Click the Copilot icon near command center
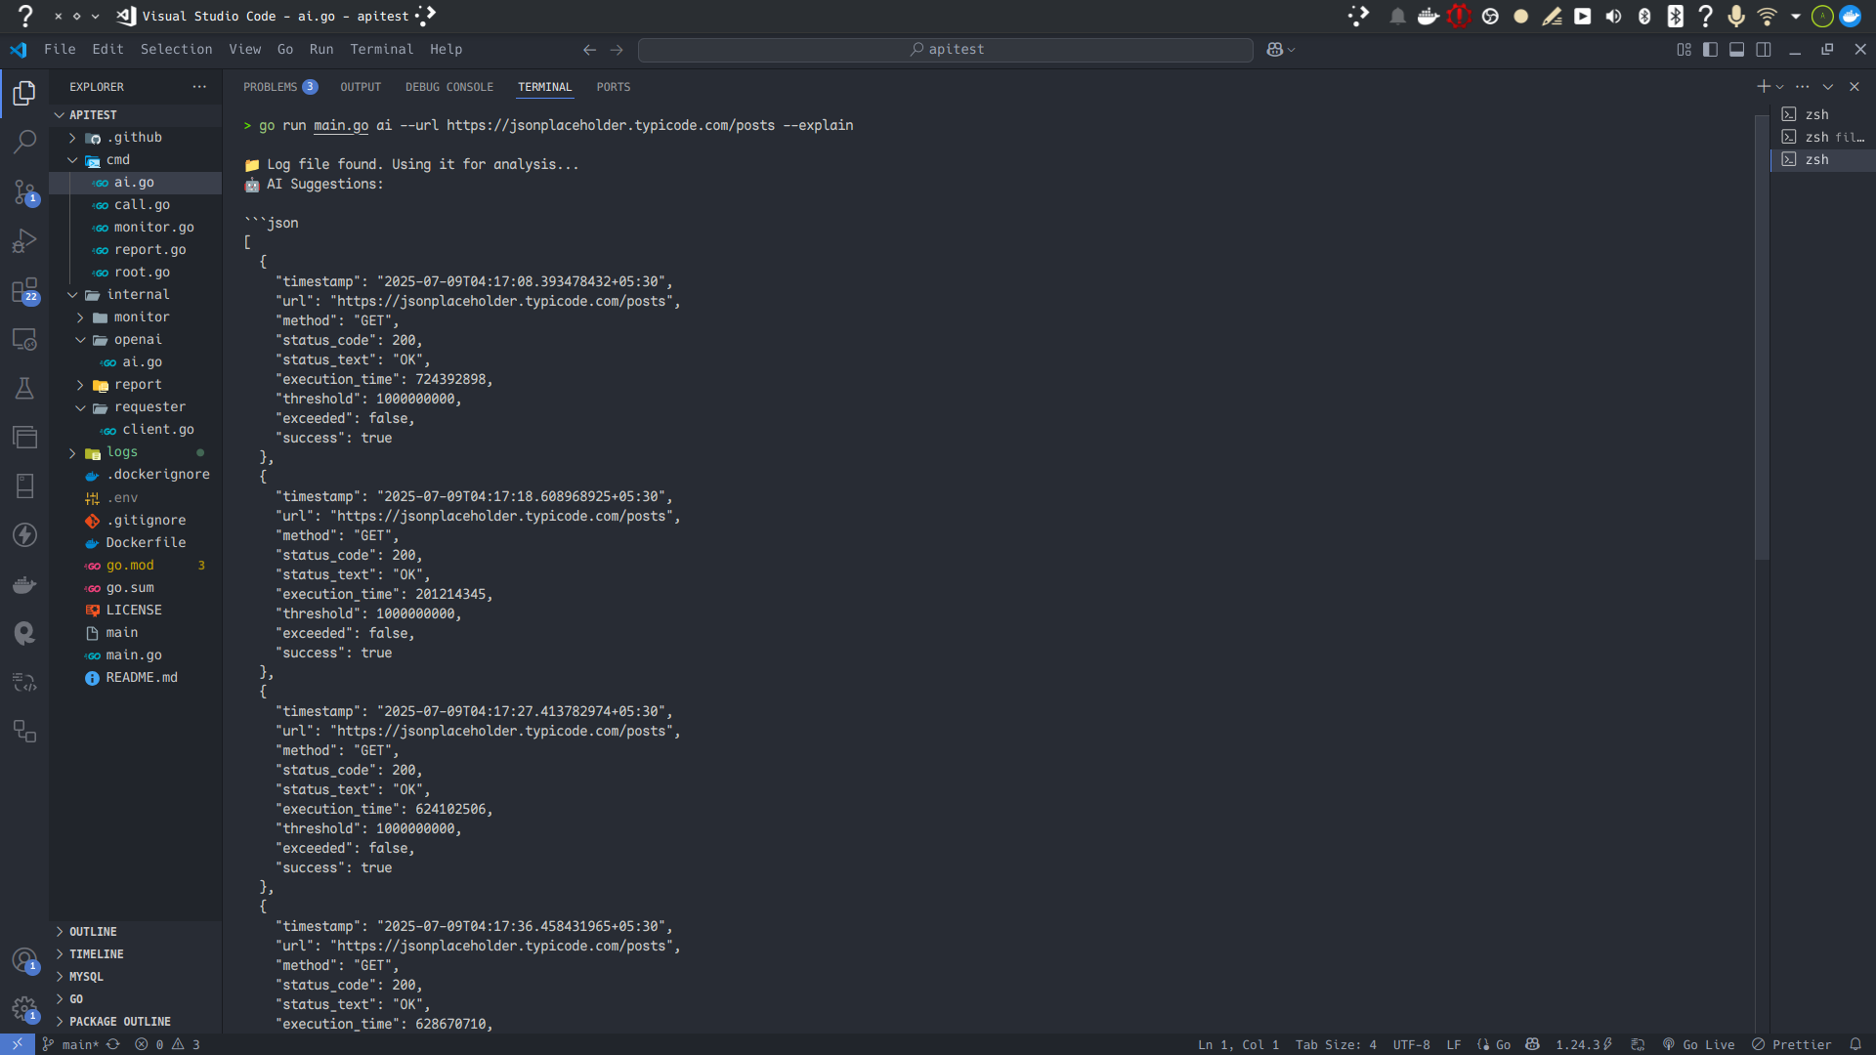 1274,50
